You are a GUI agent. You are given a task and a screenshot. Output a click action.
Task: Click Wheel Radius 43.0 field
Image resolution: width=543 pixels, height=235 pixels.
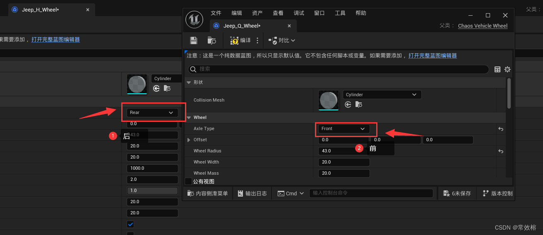click(344, 151)
